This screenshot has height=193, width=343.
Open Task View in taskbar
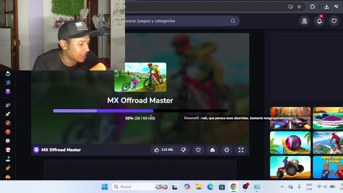point(175,187)
